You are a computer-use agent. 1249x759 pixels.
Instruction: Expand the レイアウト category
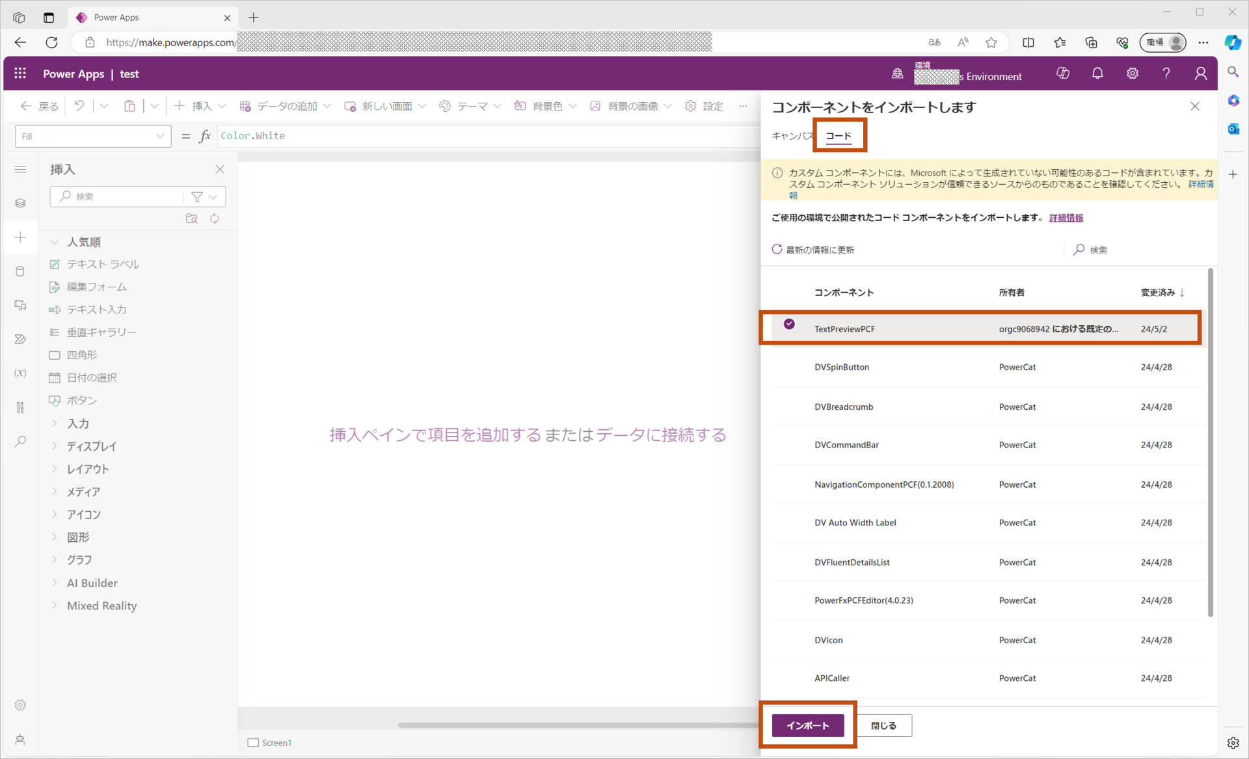55,469
